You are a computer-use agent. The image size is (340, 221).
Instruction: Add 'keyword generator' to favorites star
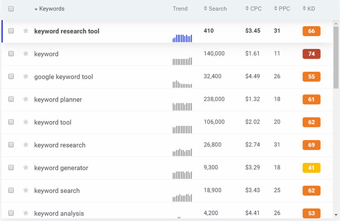point(26,168)
